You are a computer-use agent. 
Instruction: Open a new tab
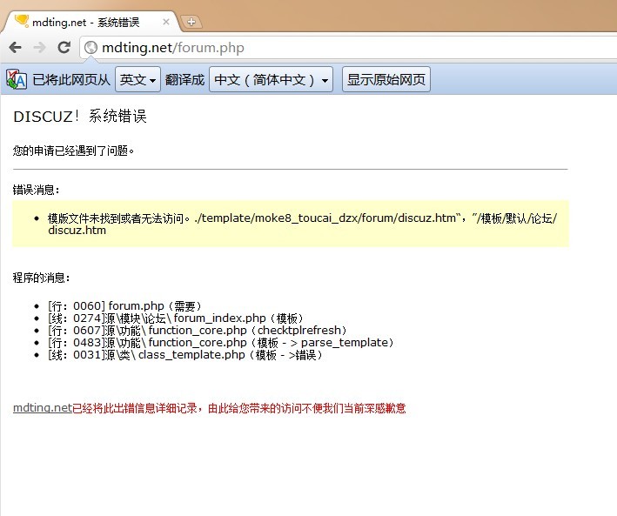[x=191, y=22]
